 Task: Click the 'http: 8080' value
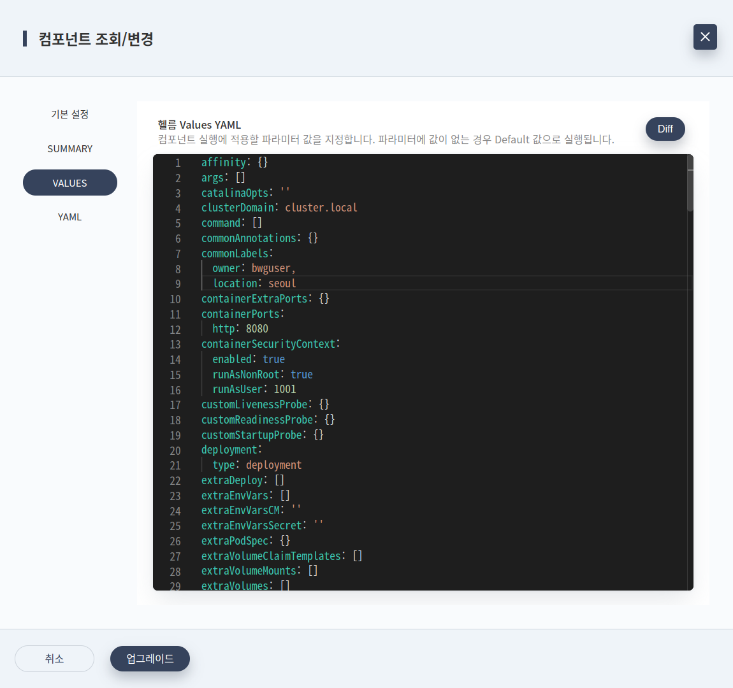(257, 329)
